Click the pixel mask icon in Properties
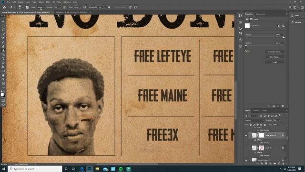 [x=279, y=25]
